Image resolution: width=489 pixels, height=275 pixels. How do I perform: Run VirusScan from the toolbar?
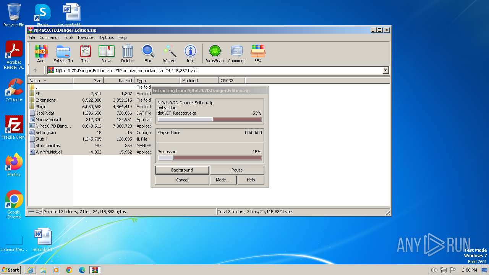pos(215,54)
